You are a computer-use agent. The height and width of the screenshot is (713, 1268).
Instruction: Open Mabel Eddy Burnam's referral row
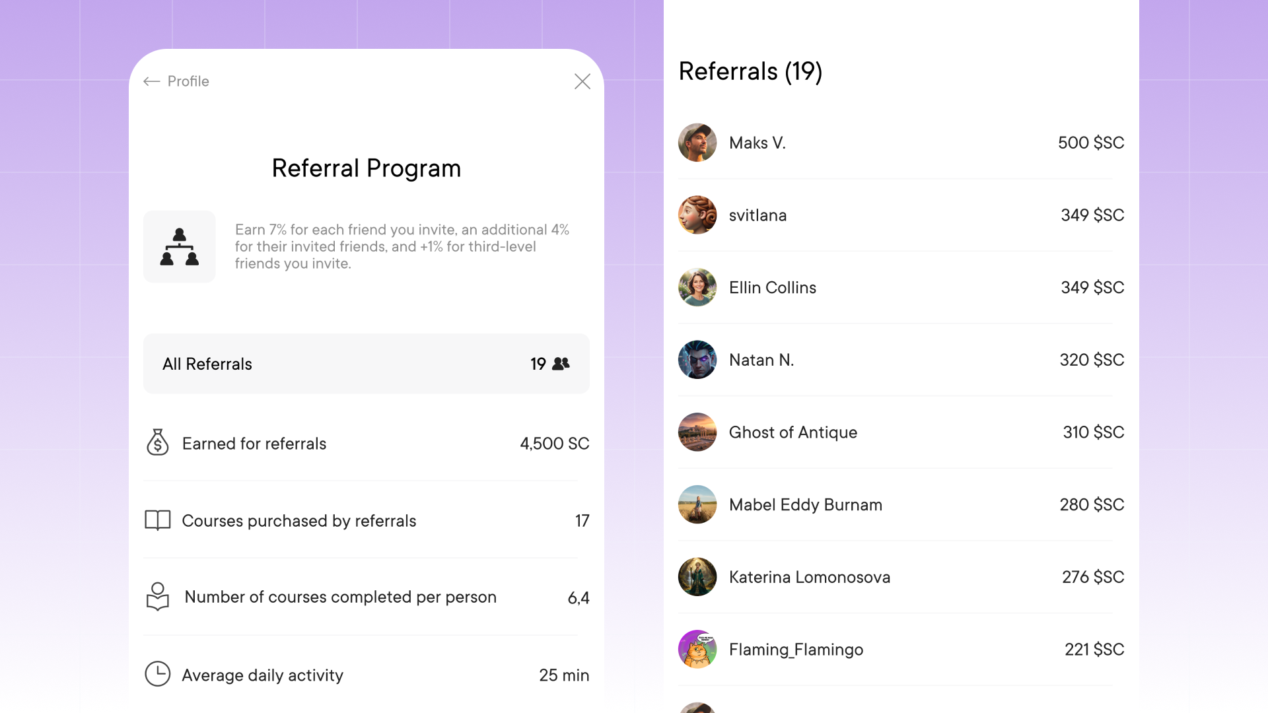pyautogui.click(x=900, y=505)
